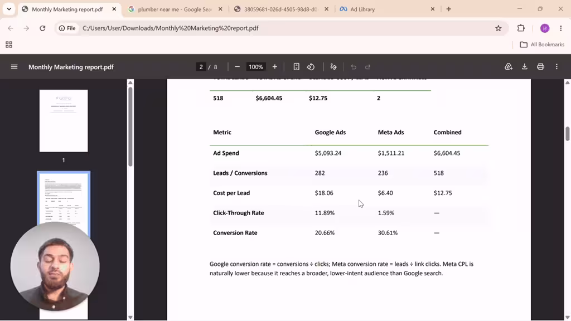This screenshot has width=571, height=321.
Task: Save the PDF to Google Drive
Action: (509, 67)
